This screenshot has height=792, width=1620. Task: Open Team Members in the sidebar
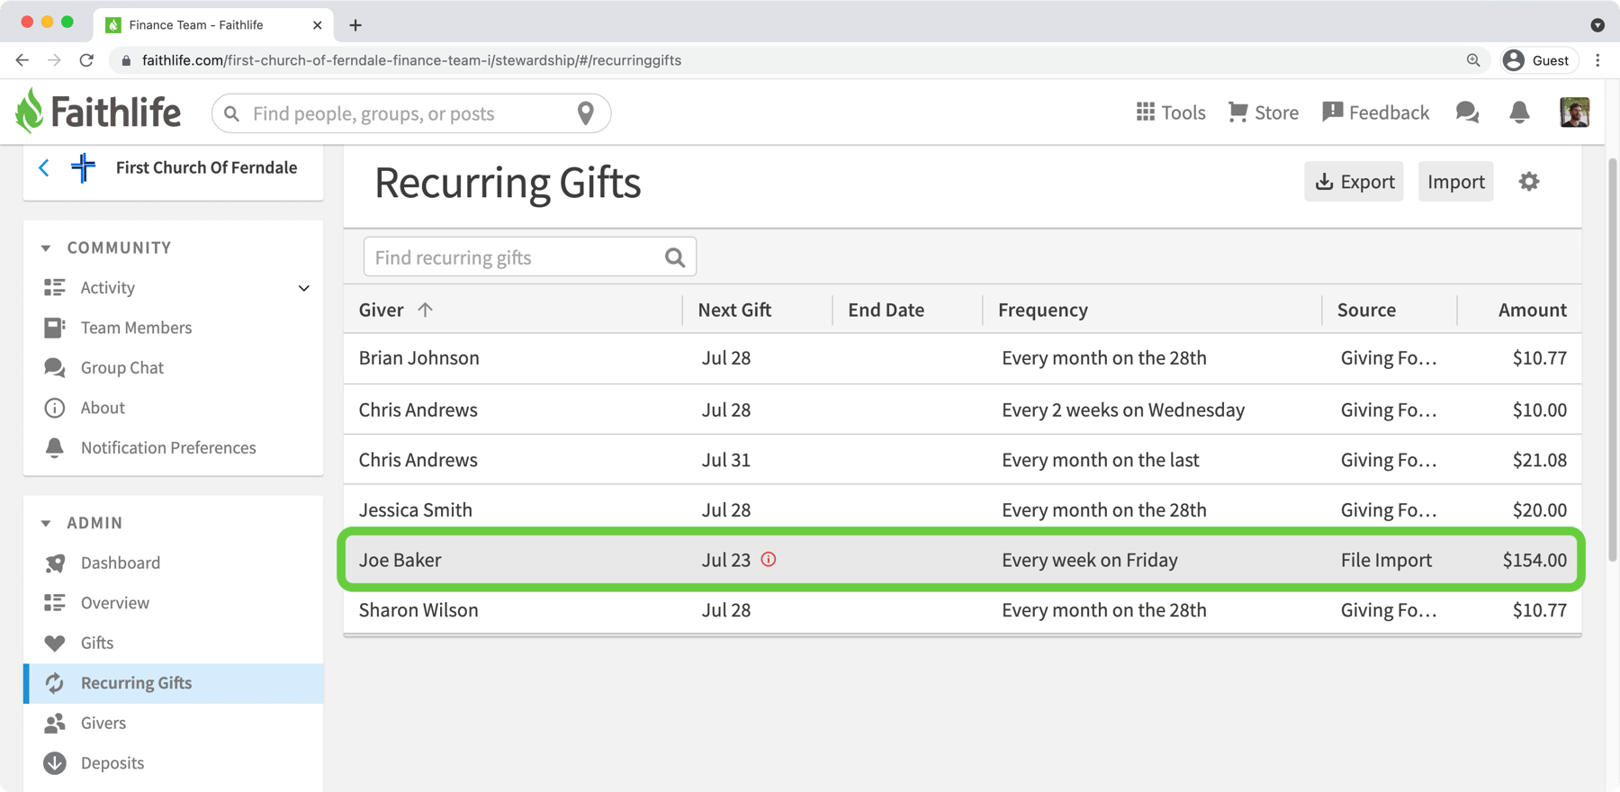[136, 328]
